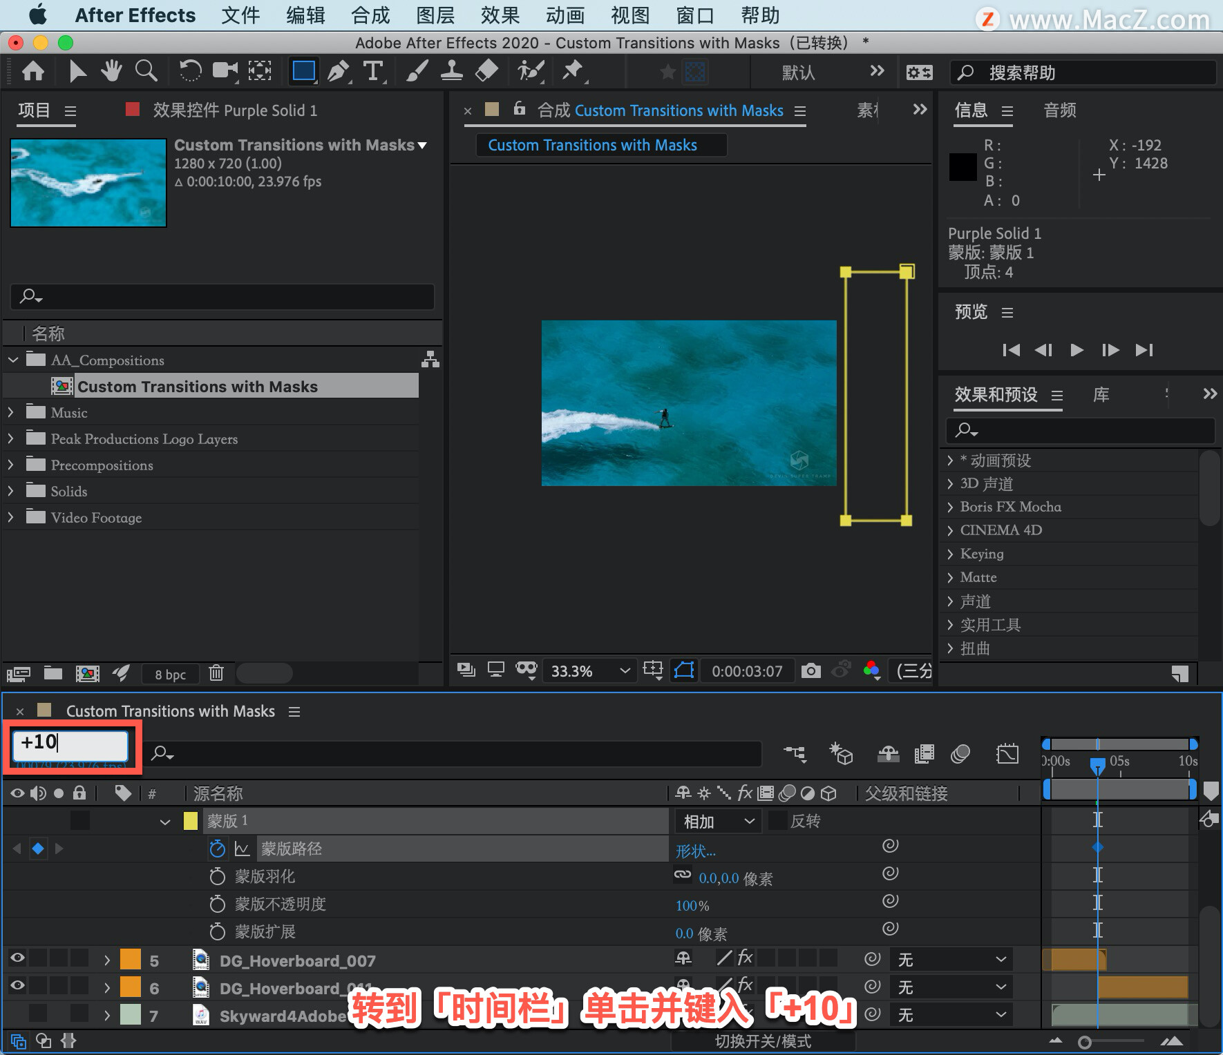The width and height of the screenshot is (1223, 1055).
Task: Switch to the 库 tab
Action: (x=1101, y=394)
